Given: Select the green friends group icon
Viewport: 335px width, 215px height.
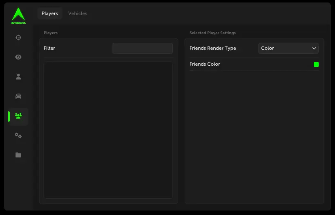Looking at the screenshot, I should [18, 116].
